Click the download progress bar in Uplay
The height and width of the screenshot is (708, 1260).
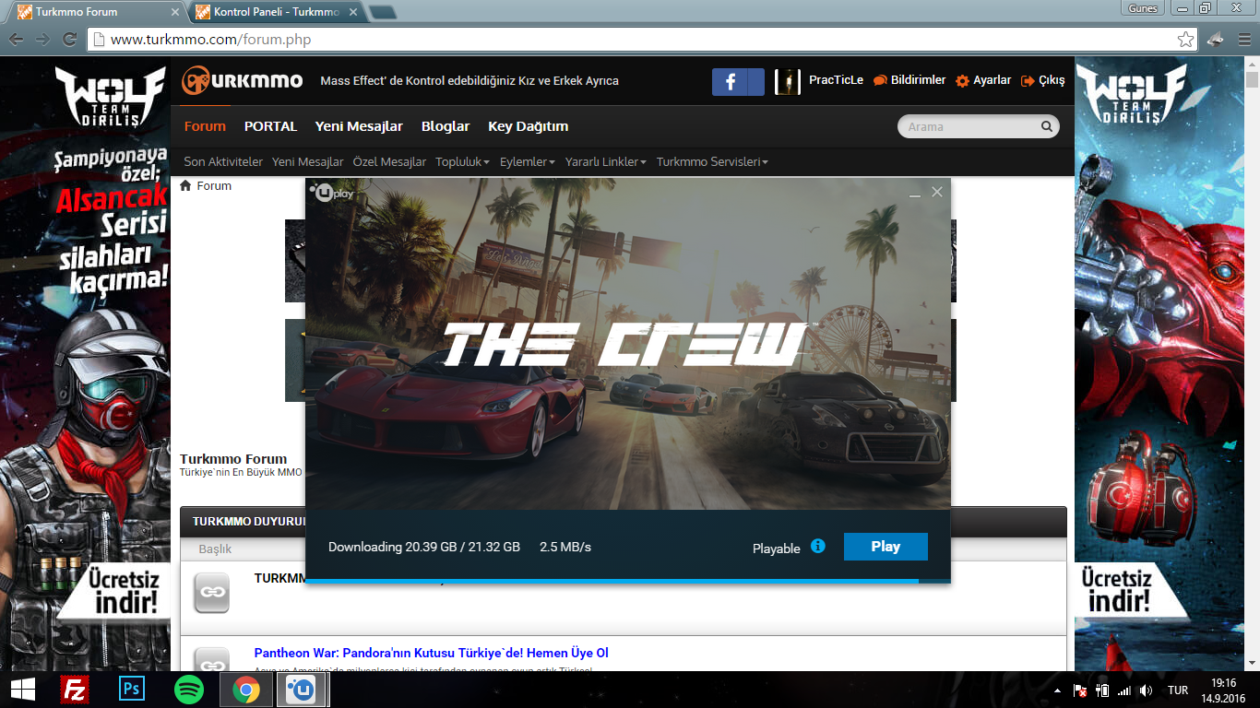pyautogui.click(x=627, y=581)
